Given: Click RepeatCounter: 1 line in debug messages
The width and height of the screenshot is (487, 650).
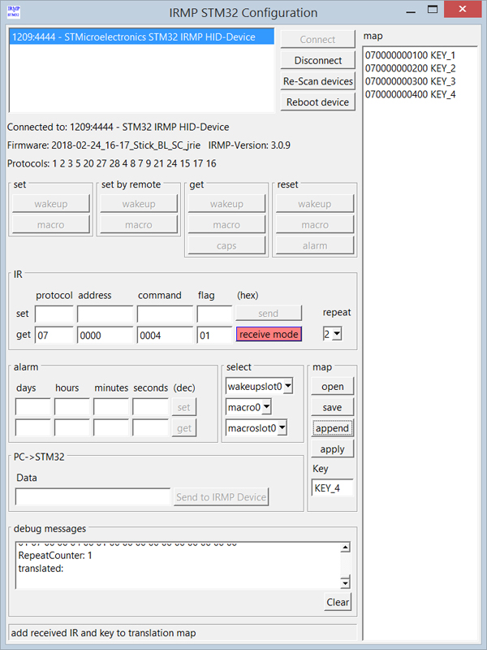Looking at the screenshot, I should coord(55,556).
